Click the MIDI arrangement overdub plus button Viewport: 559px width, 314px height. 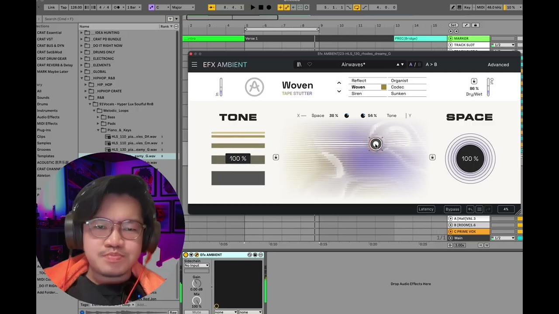280,7
